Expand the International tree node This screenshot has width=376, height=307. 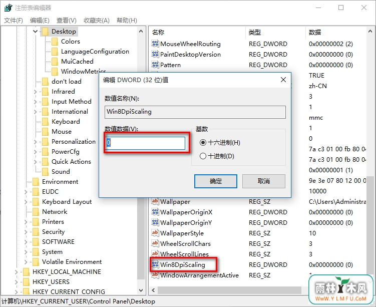click(x=35, y=112)
